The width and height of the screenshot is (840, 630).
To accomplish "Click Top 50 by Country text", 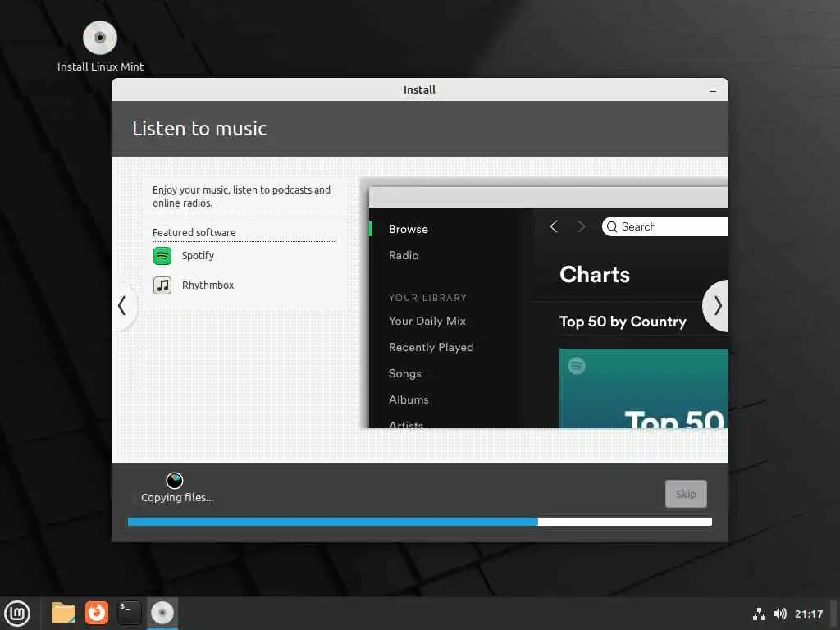I will (623, 322).
